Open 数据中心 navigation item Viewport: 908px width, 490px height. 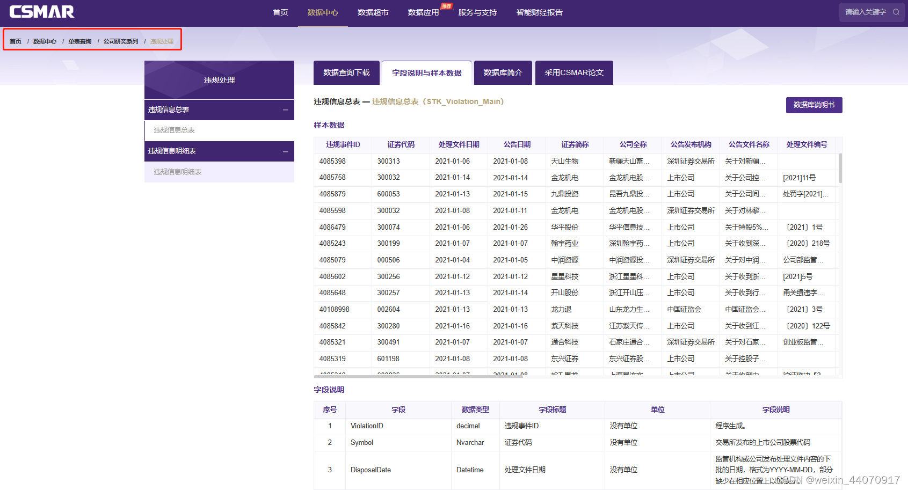pos(323,12)
